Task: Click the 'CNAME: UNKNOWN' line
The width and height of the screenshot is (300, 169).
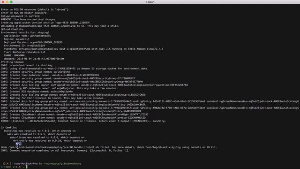Action: (14, 55)
